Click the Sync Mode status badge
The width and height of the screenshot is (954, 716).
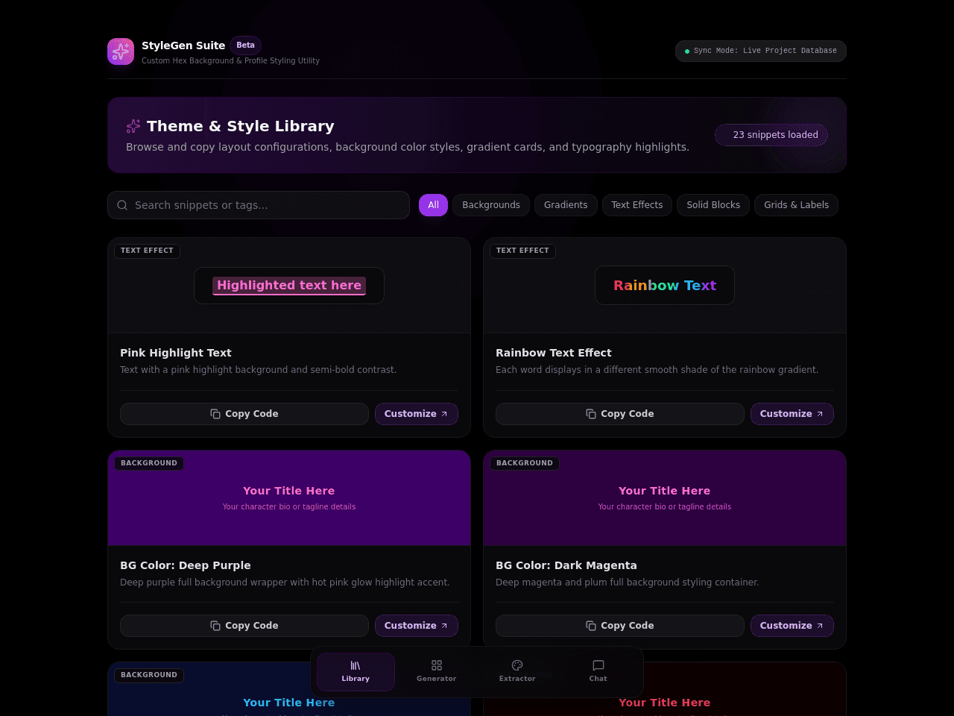point(761,51)
